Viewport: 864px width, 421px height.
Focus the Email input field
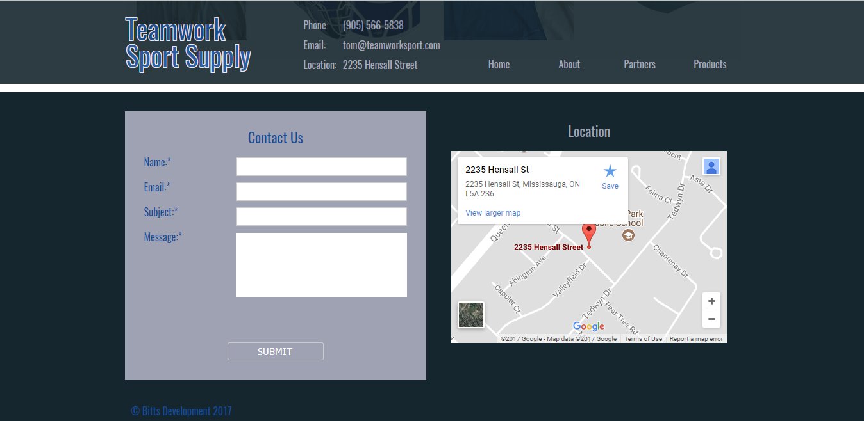(x=321, y=191)
